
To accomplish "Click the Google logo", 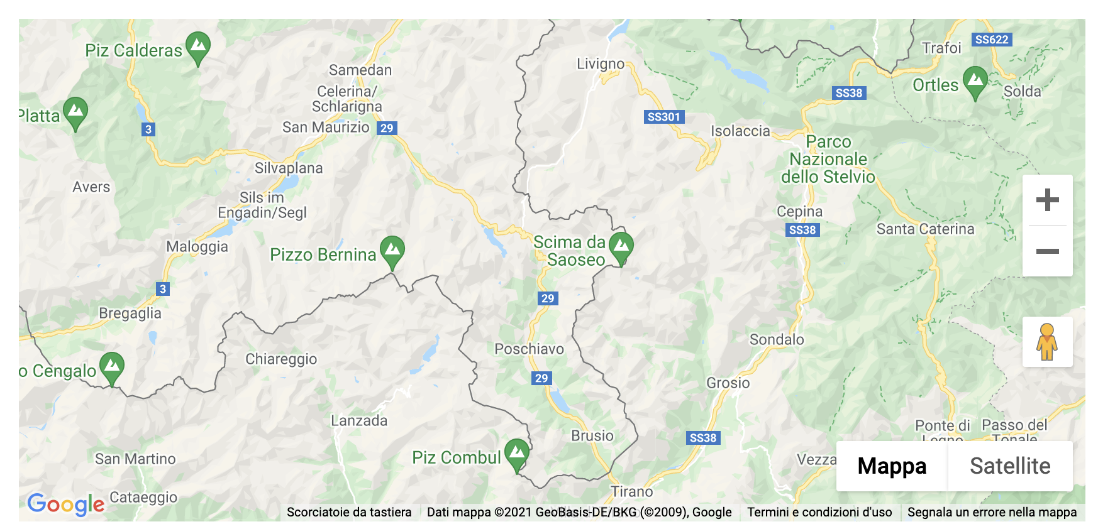I will pos(66,504).
